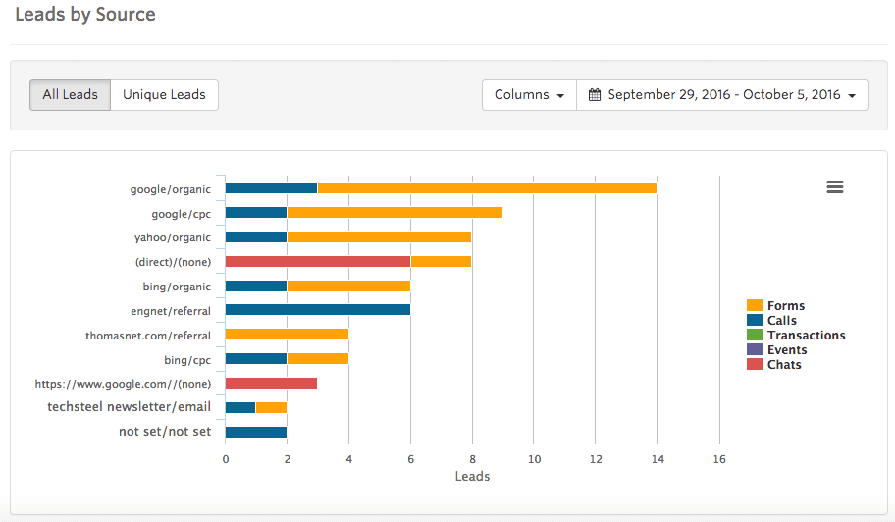Click the google/organic axis label

[170, 189]
